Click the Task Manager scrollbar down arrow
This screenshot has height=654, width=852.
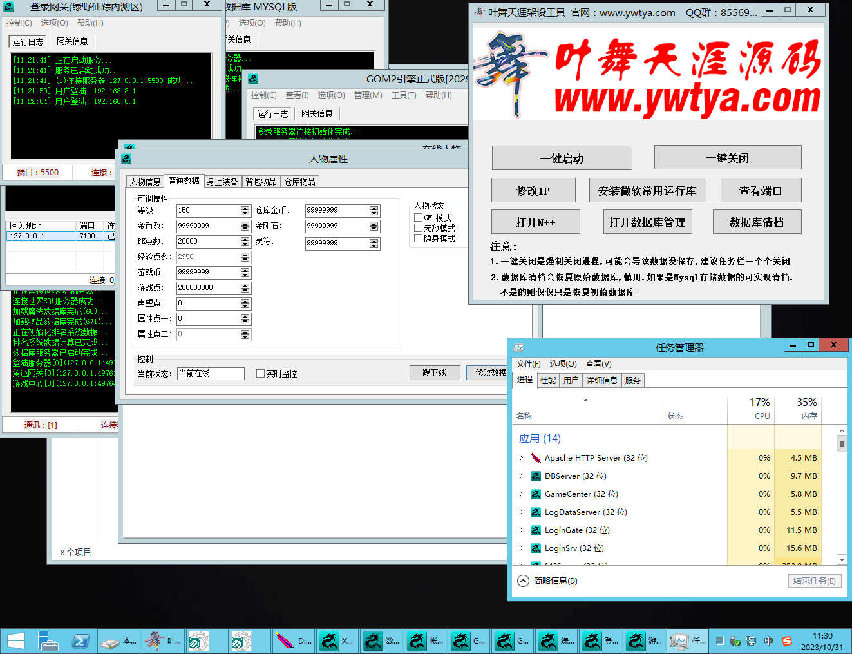coord(842,559)
